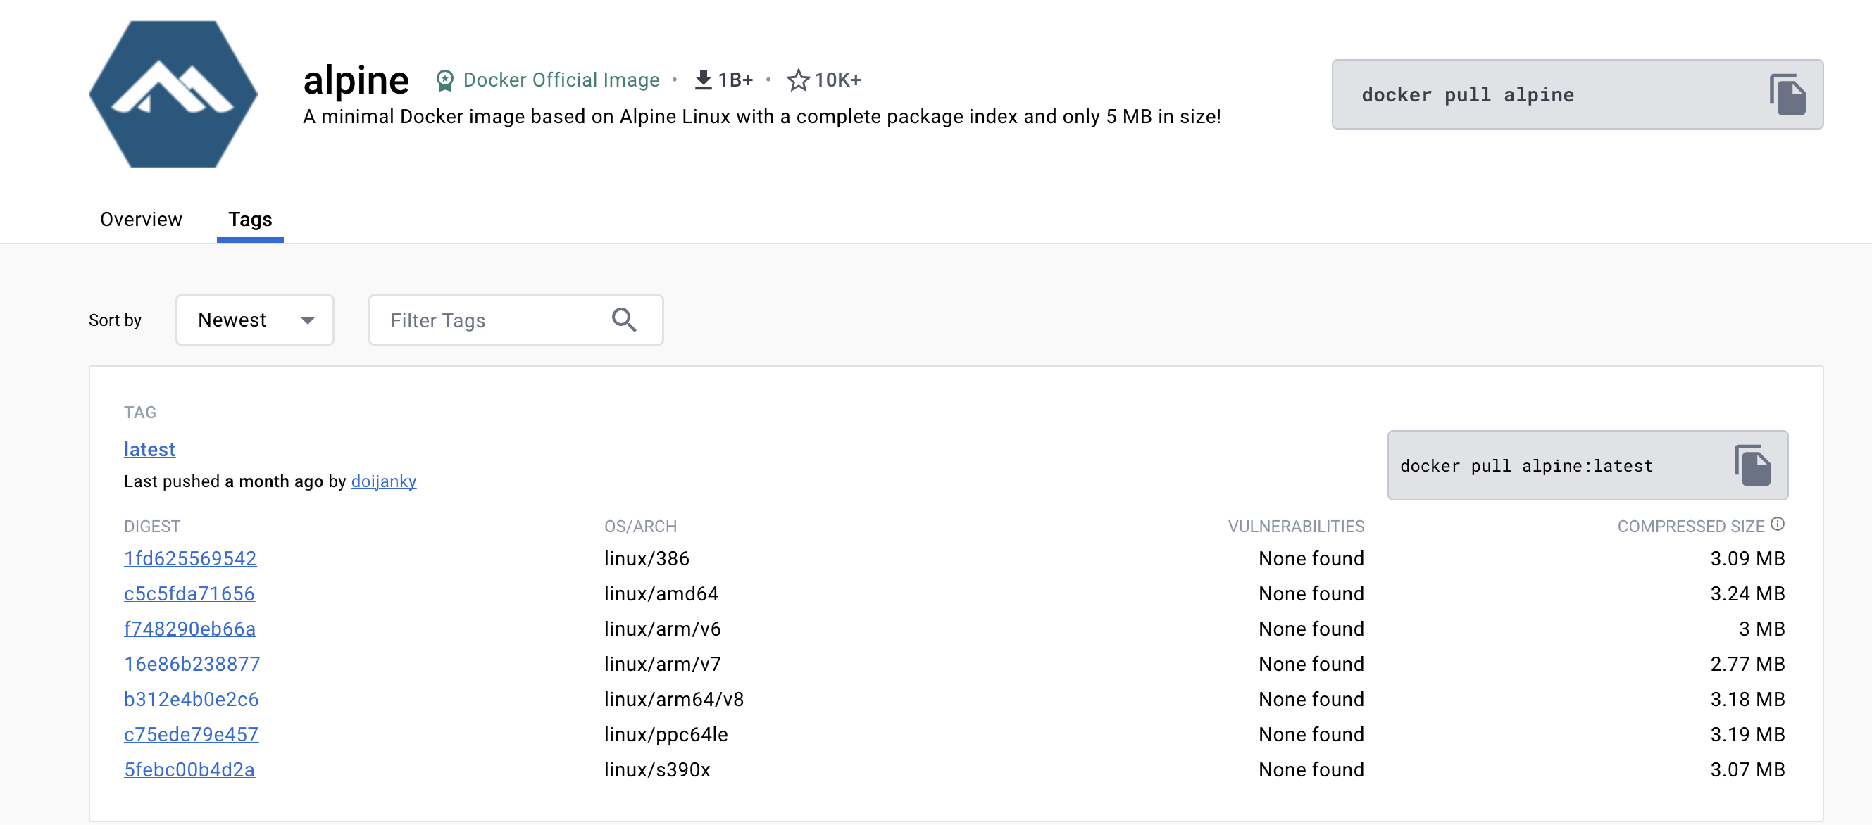
Task: Open digest 1fd625569542
Action: click(190, 558)
